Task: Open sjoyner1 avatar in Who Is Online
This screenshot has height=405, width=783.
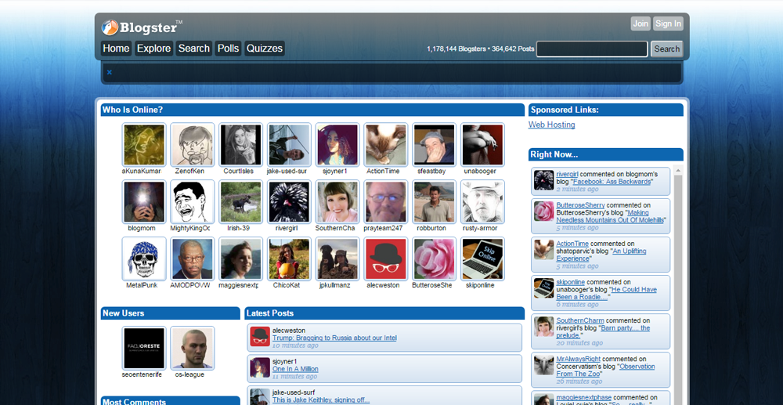Action: (337, 145)
